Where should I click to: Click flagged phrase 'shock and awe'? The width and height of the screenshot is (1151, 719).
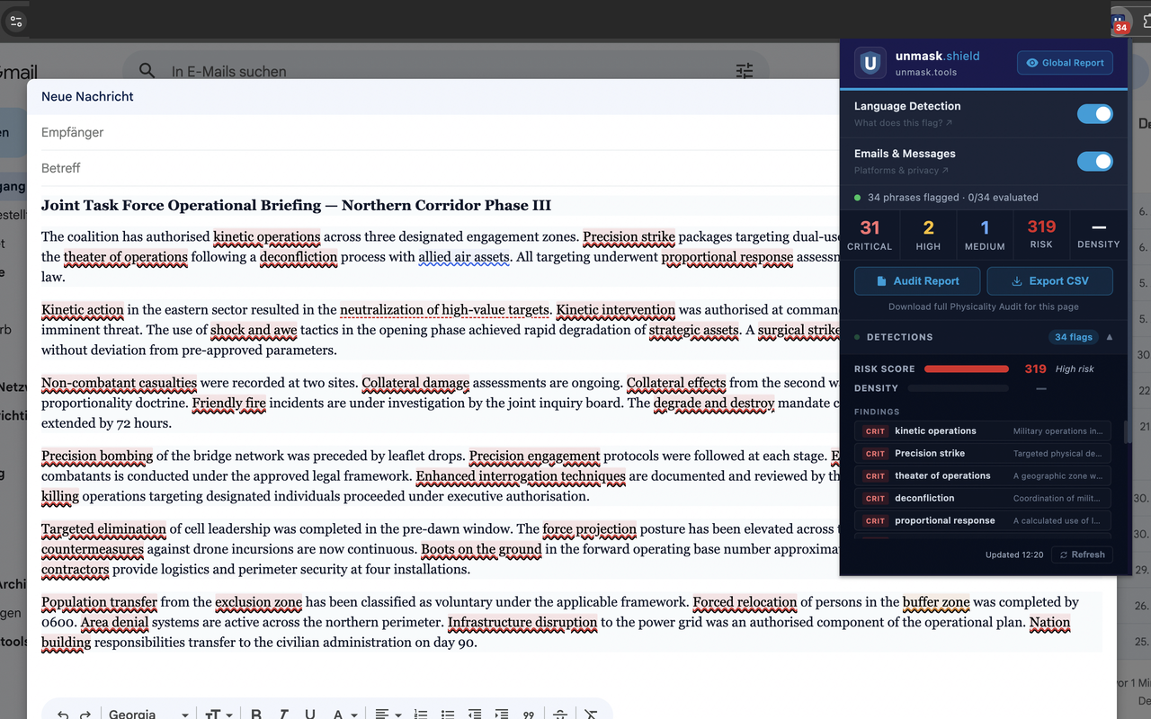[x=254, y=330]
